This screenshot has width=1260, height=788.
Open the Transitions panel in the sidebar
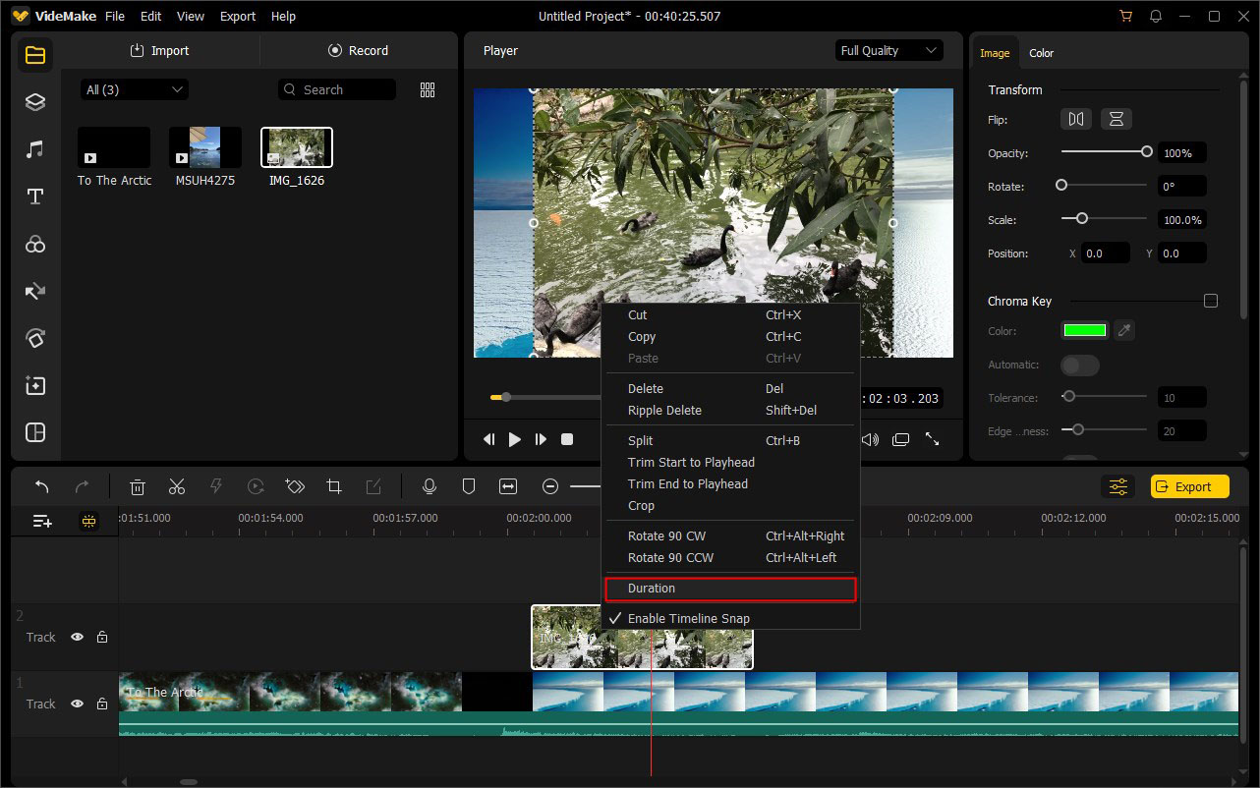[x=34, y=291]
